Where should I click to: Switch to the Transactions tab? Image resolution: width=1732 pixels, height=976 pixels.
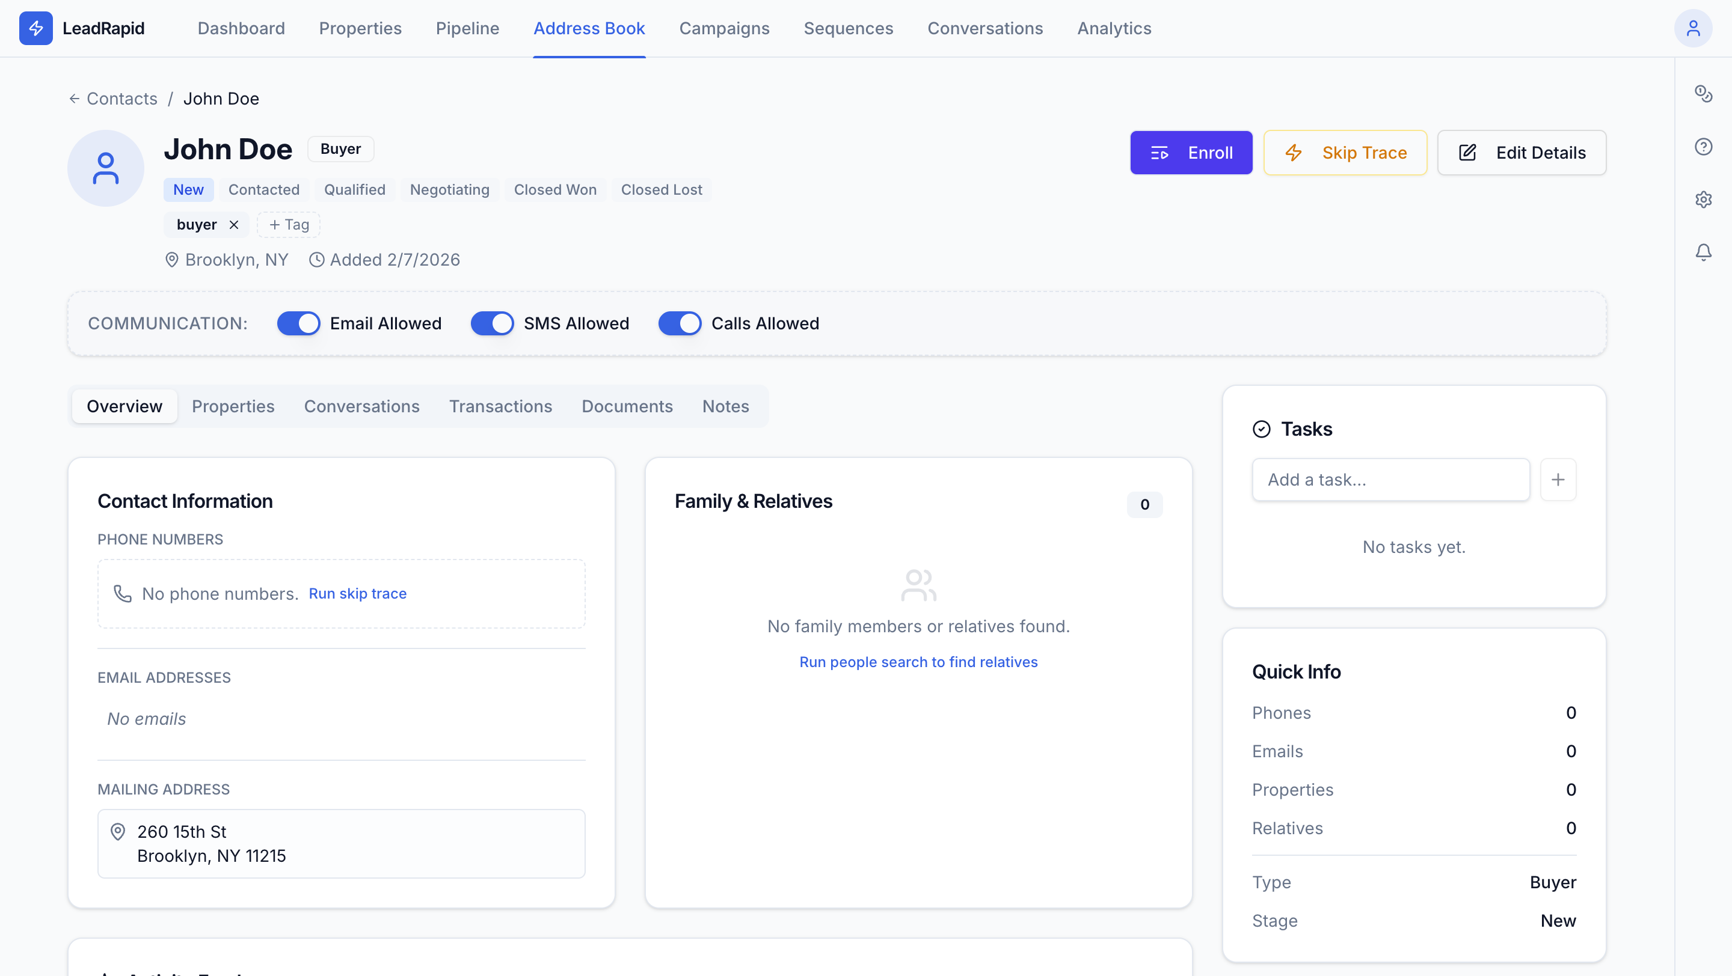coord(500,406)
